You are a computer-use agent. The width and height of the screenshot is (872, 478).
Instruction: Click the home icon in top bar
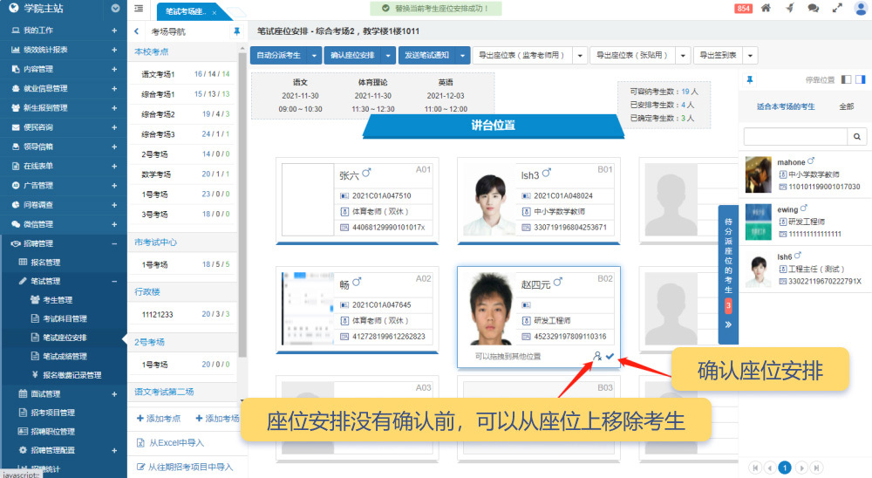pos(766,8)
